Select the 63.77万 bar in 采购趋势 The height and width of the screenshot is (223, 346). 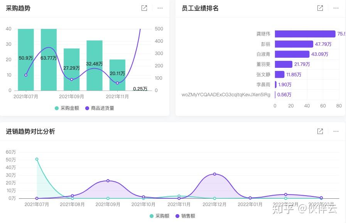(x=49, y=59)
